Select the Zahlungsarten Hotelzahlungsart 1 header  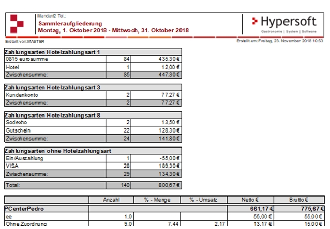point(52,52)
